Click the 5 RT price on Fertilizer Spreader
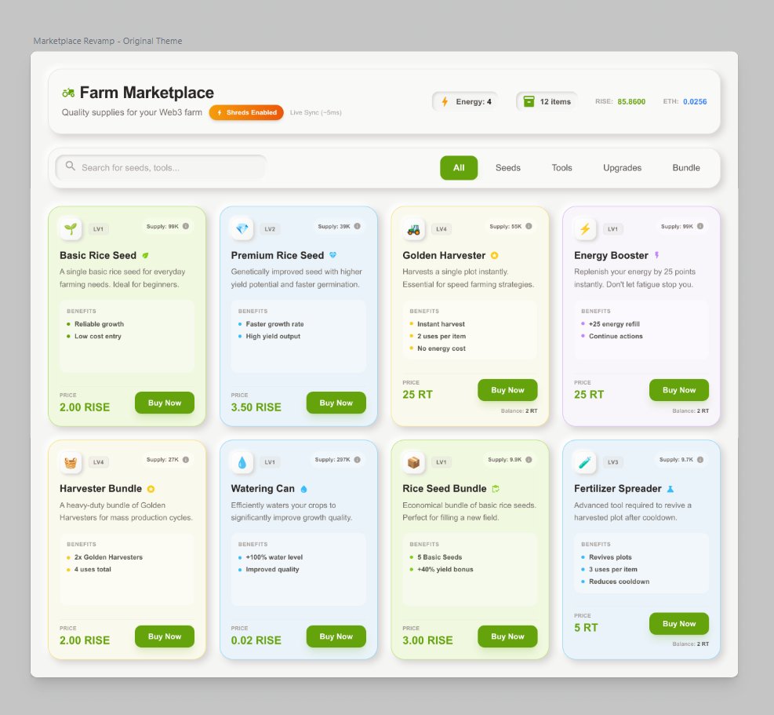Image resolution: width=774 pixels, height=715 pixels. [586, 628]
